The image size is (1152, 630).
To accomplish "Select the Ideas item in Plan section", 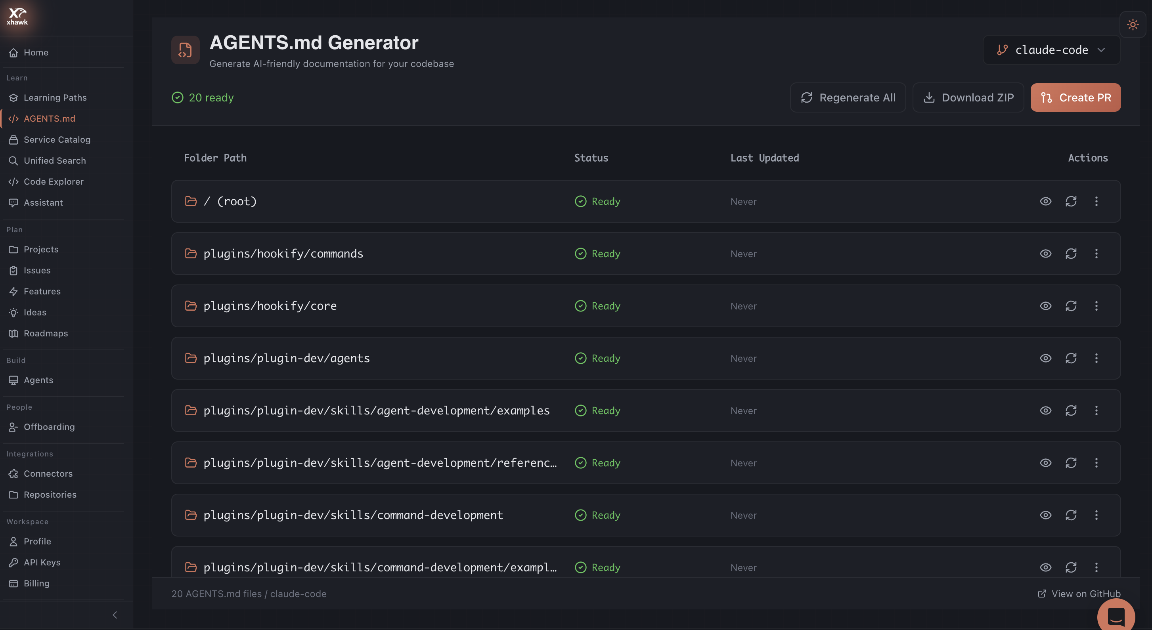I will coord(35,312).
